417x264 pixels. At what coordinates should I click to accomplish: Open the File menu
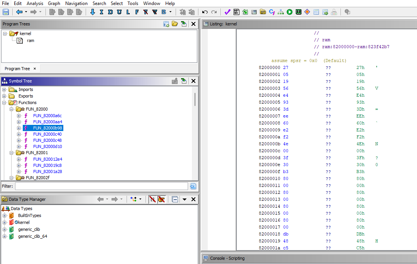tap(5, 3)
